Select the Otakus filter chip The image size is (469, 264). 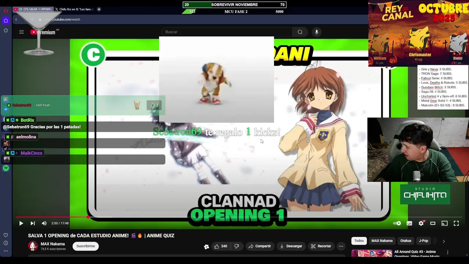pos(406,241)
